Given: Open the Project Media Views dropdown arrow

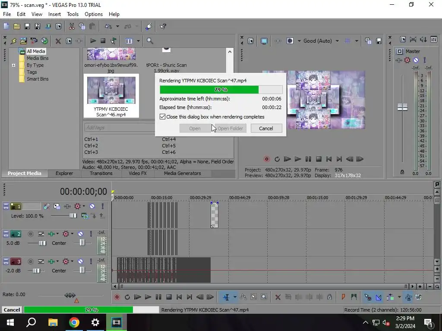Looking at the screenshot, I should pyautogui.click(x=138, y=41).
